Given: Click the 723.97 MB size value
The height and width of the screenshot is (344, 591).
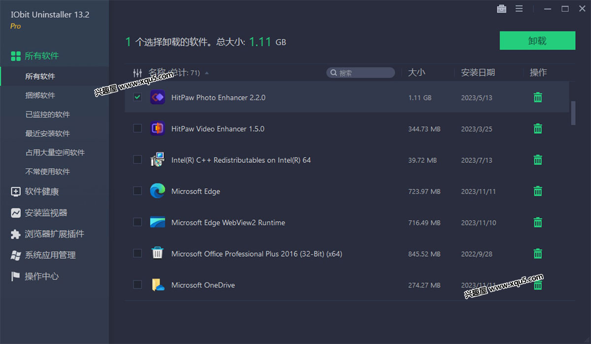Looking at the screenshot, I should (424, 191).
